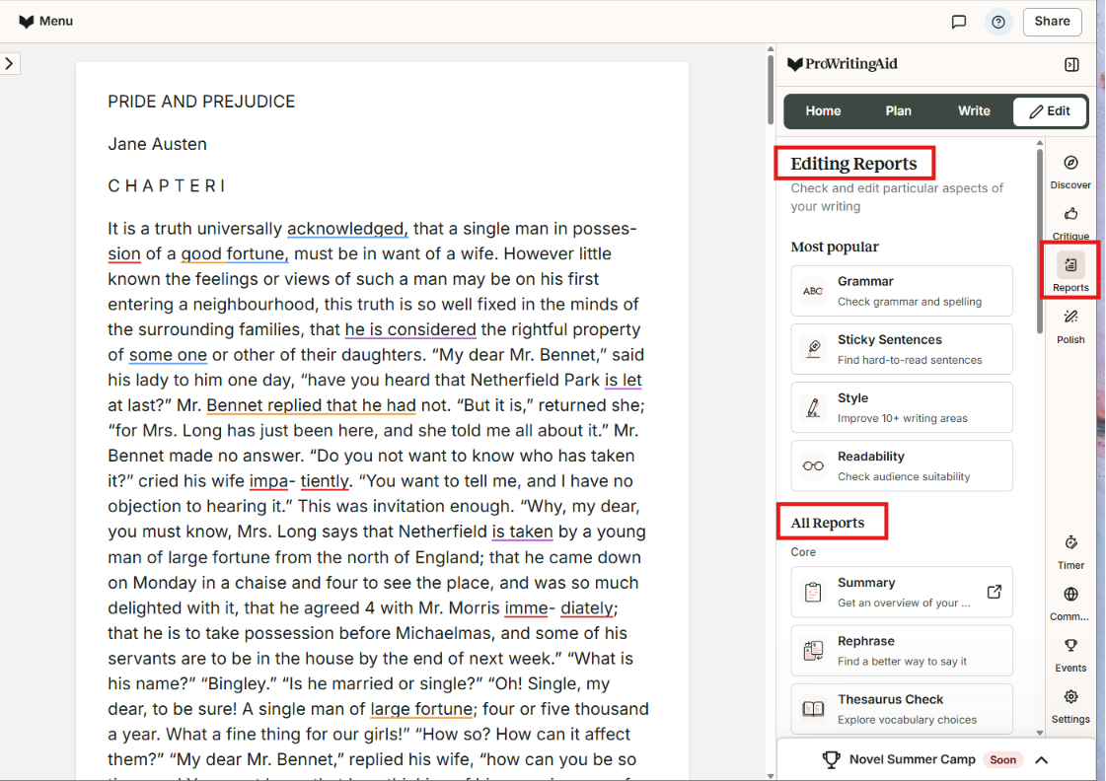This screenshot has height=781, width=1106.
Task: Click the Share button
Action: click(x=1052, y=21)
